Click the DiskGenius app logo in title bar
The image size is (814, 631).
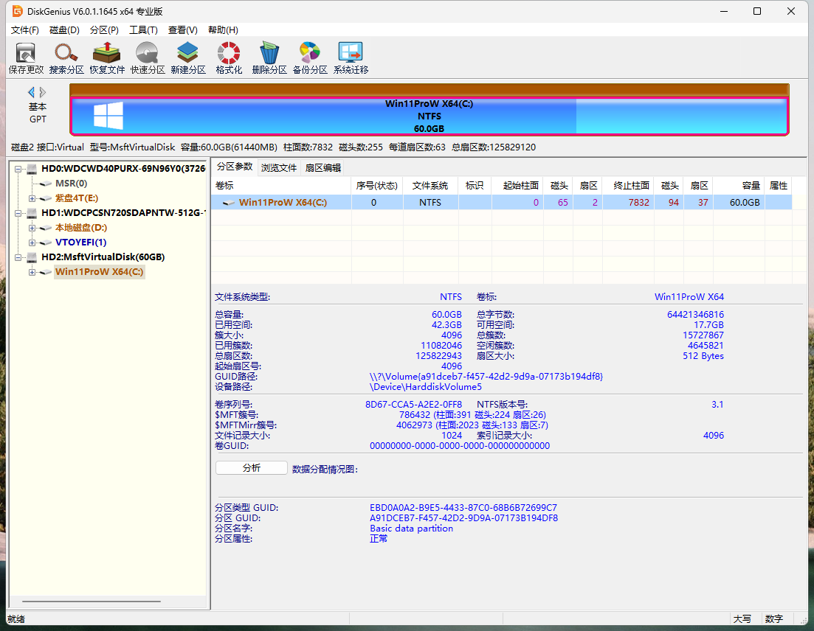tap(17, 11)
